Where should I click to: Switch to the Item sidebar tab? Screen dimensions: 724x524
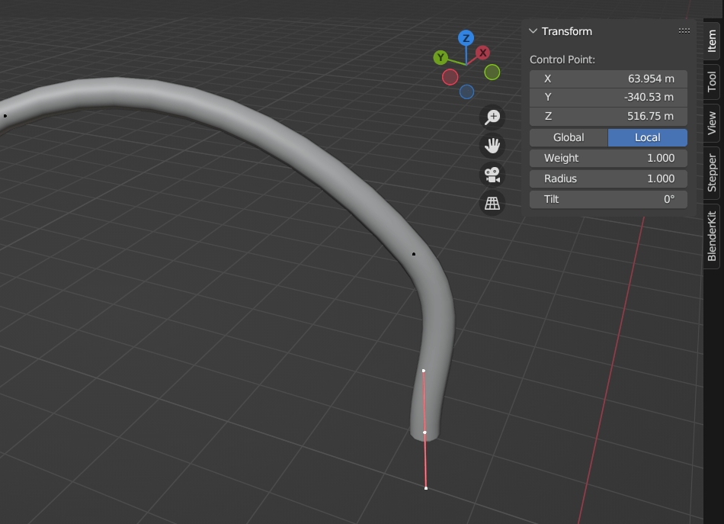711,43
